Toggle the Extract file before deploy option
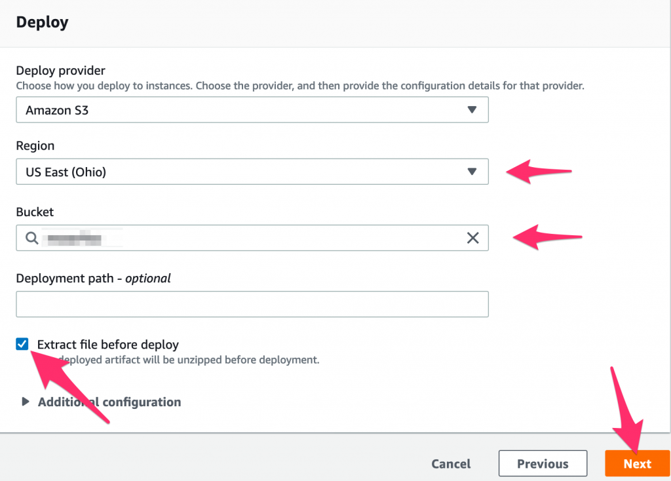Screen dimensions: 671x481 [x=22, y=344]
